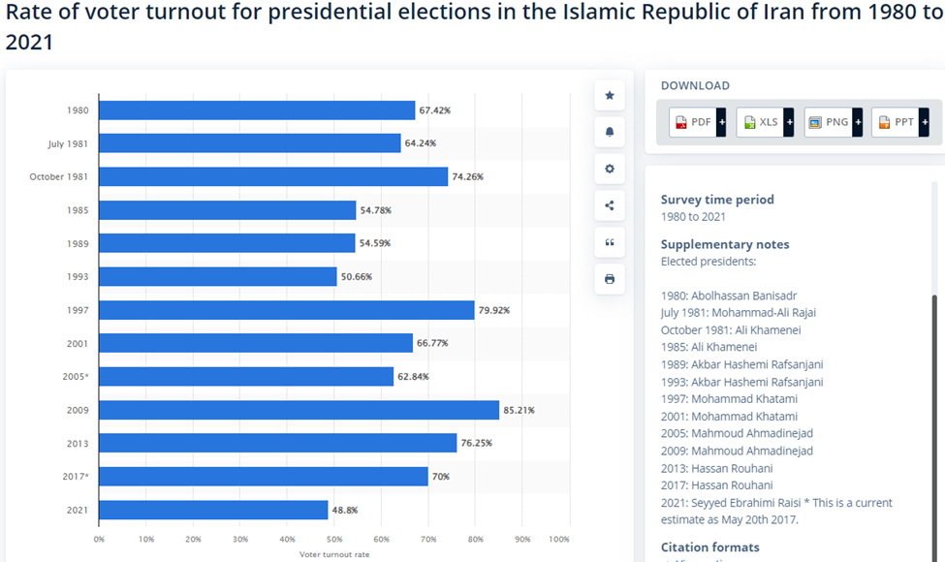Click the bell notification icon
Image resolution: width=945 pixels, height=562 pixels.
click(610, 132)
